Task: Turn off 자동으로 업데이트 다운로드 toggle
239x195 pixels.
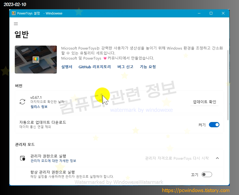Action: pyautogui.click(x=214, y=125)
